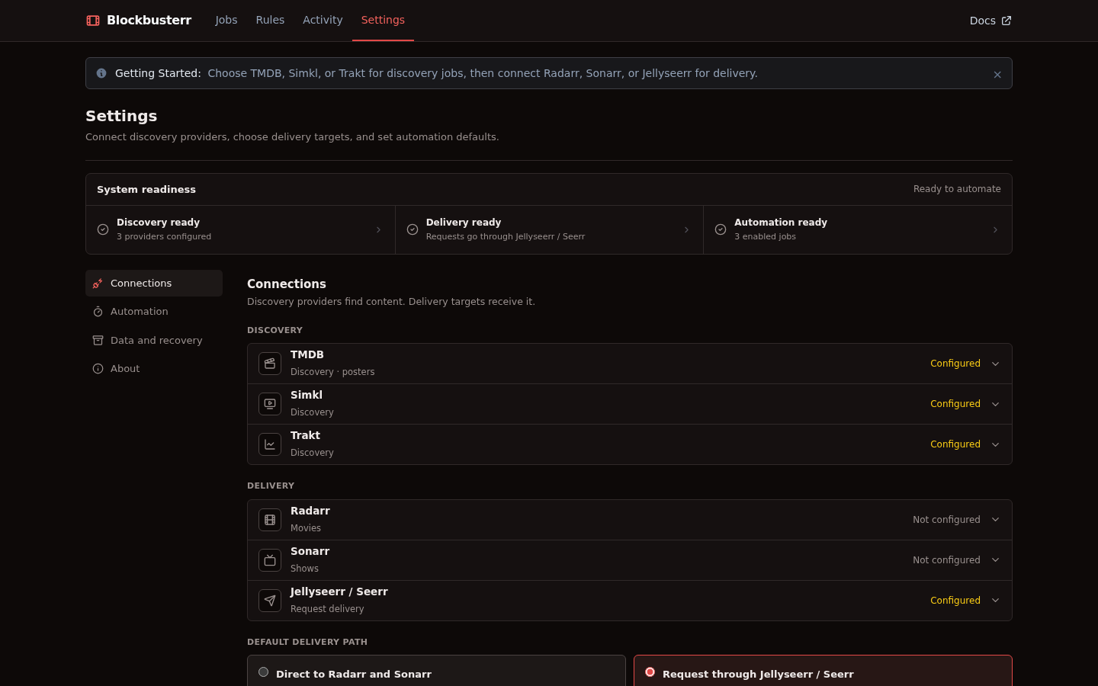
Task: Select Data and recovery in sidebar
Action: pos(154,341)
